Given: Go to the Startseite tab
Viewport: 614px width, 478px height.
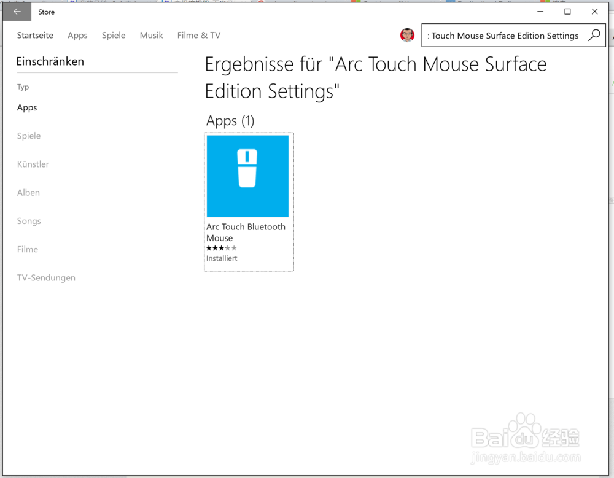Looking at the screenshot, I should 35,35.
